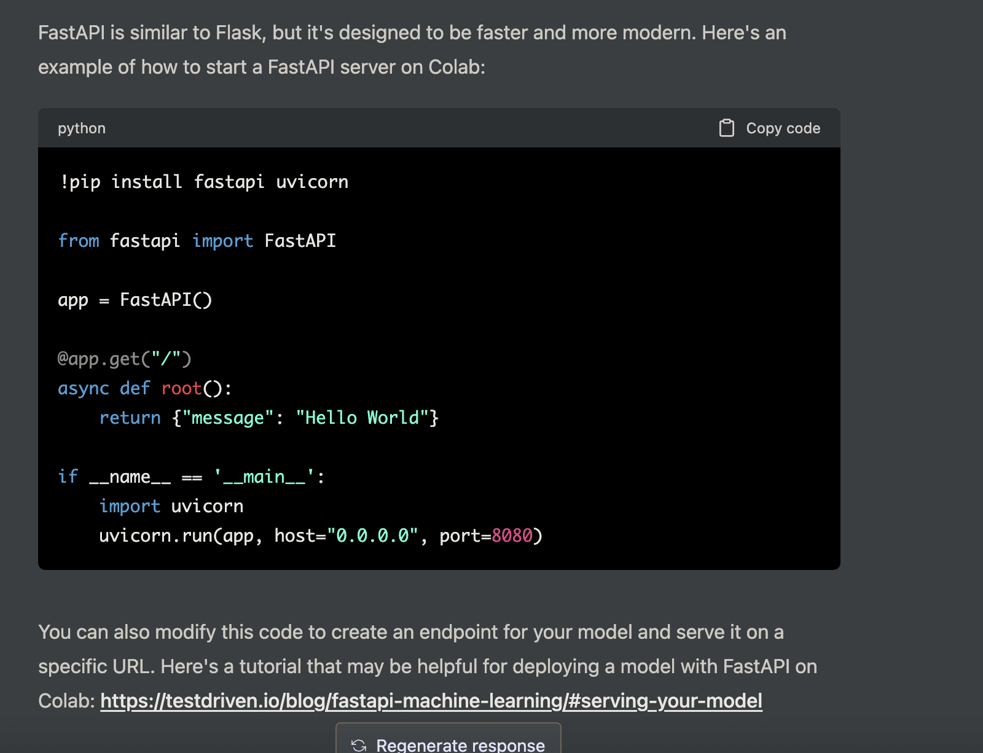Click the "Copy code" button label
The width and height of the screenshot is (983, 753).
(783, 128)
